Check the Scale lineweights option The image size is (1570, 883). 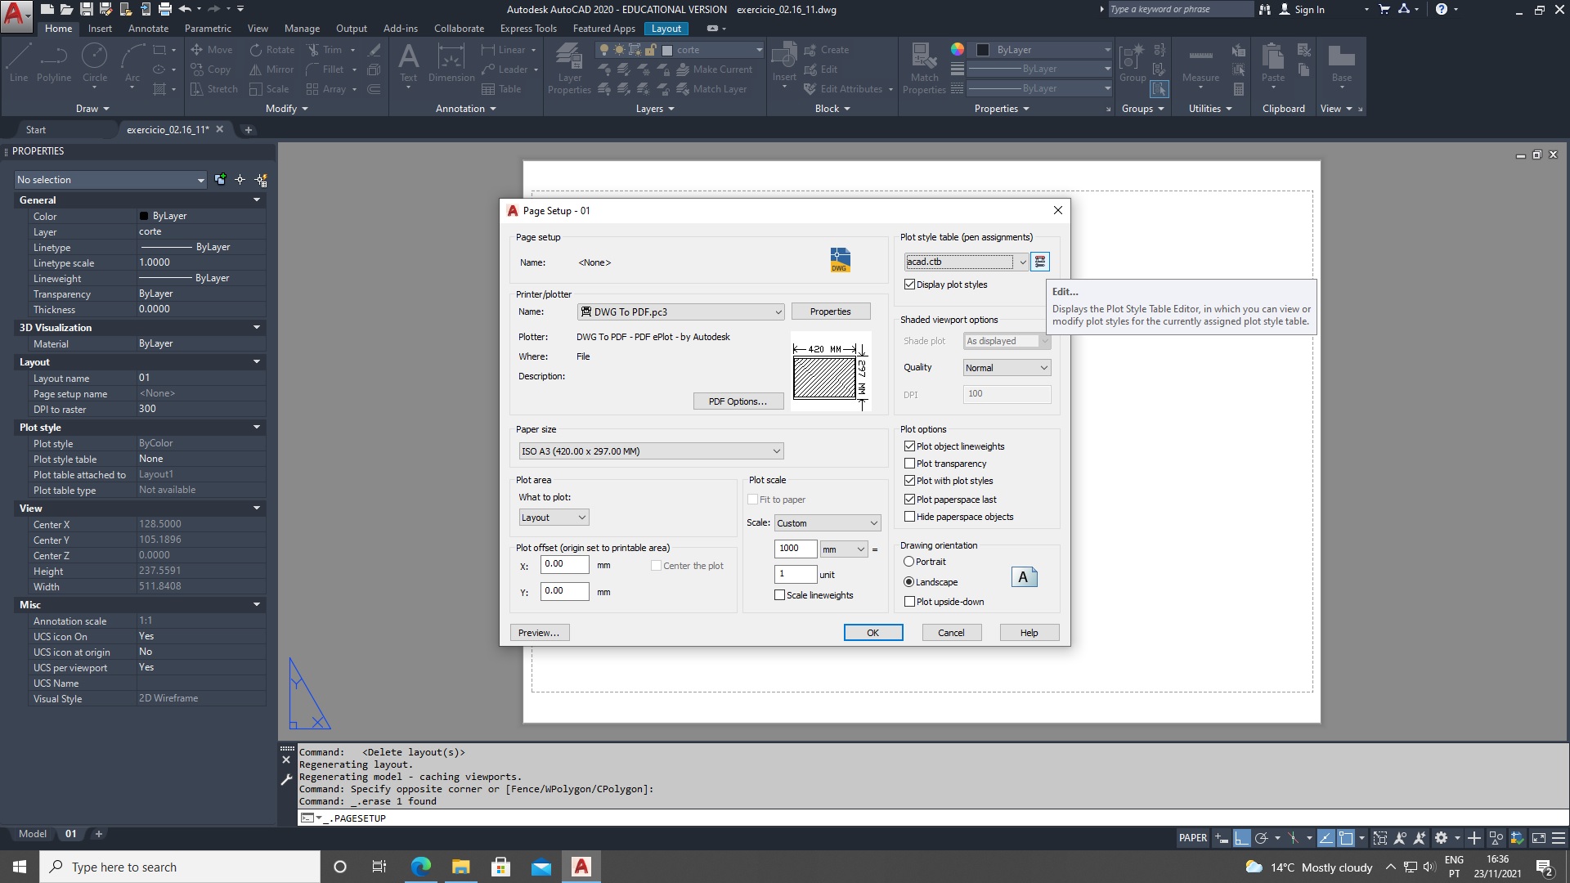[780, 595]
